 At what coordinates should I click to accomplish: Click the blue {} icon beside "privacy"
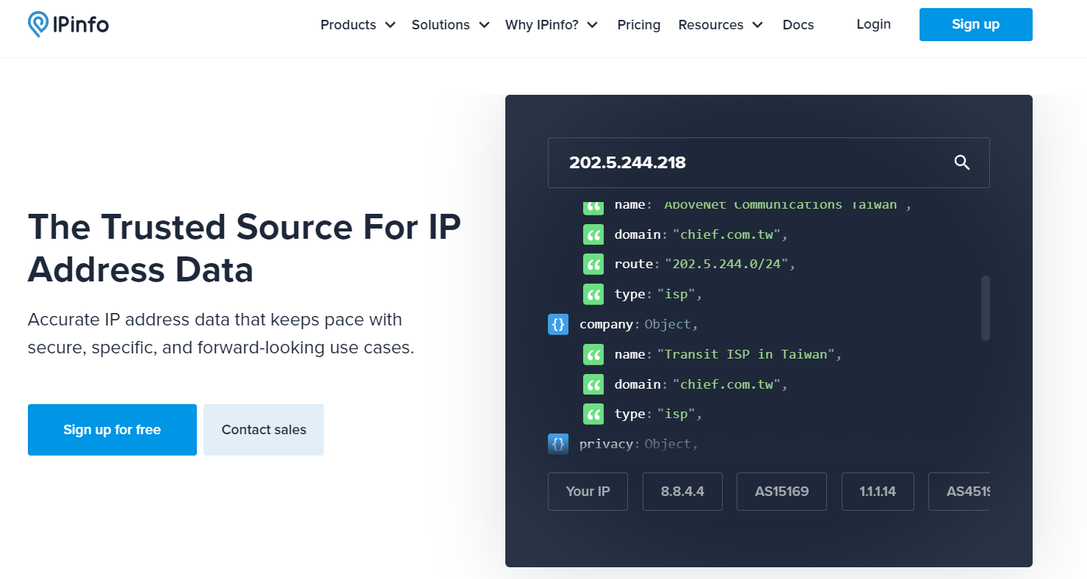[x=558, y=444]
